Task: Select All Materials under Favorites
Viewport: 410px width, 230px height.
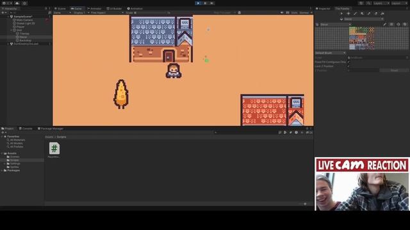Action: pyautogui.click(x=17, y=140)
